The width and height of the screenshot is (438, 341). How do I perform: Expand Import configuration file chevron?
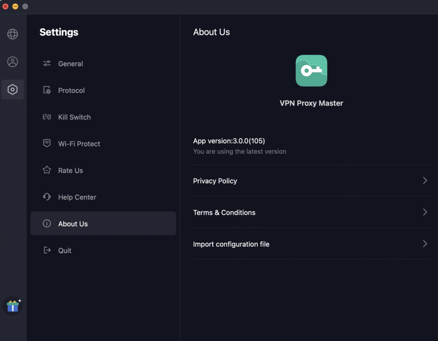click(425, 244)
